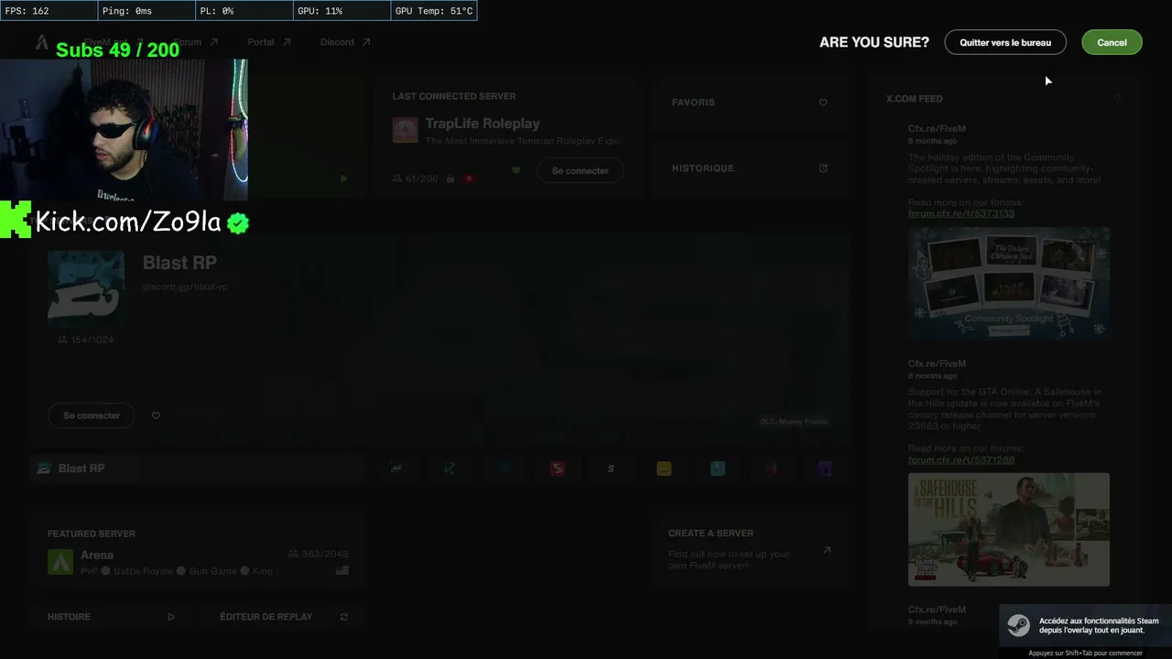This screenshot has width=1172, height=659.
Task: Click the red S server icon in the strip
Action: (x=558, y=469)
